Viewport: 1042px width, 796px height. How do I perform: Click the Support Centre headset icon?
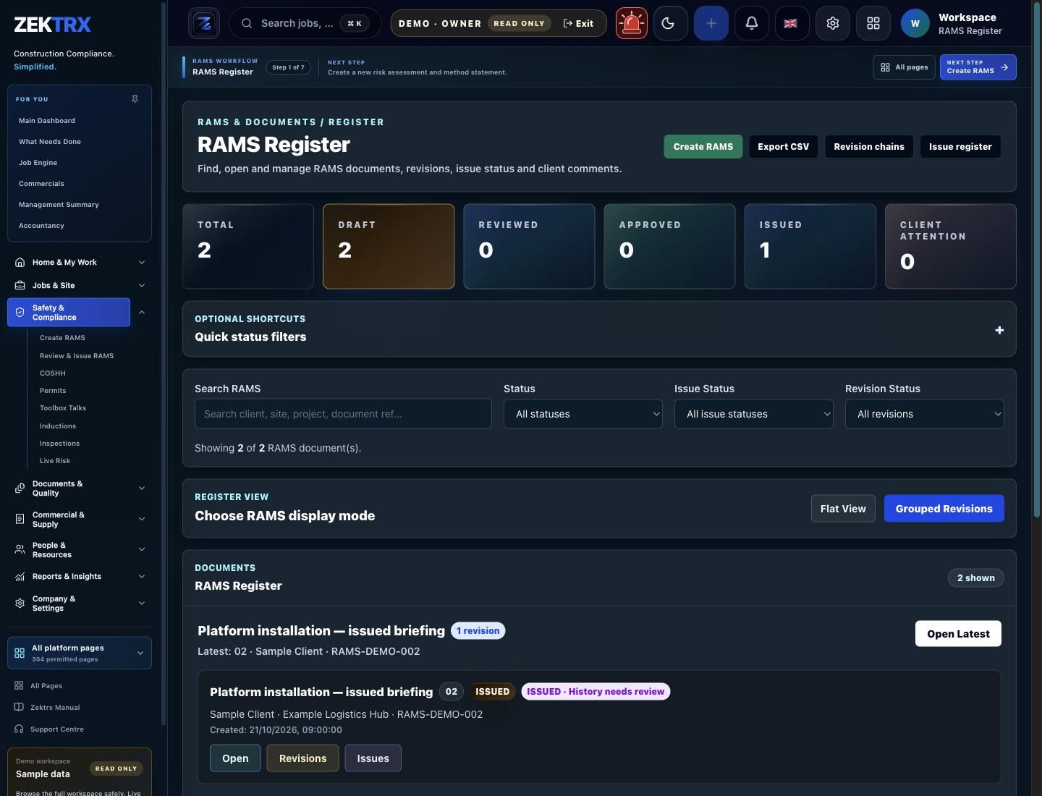[19, 729]
